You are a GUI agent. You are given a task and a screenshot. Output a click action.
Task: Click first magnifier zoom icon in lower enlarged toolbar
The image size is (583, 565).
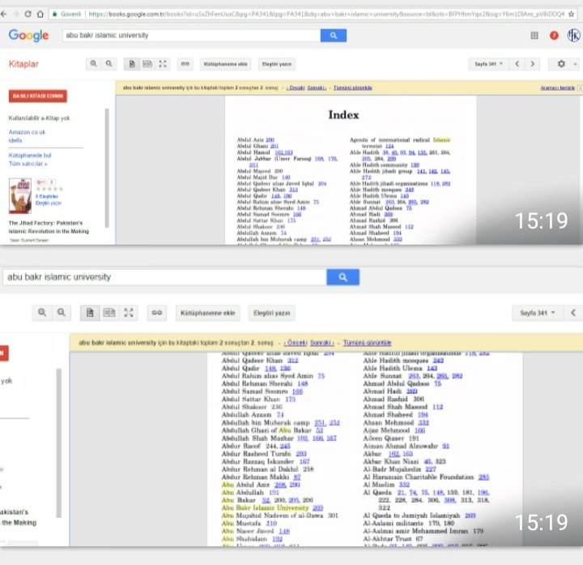[42, 313]
